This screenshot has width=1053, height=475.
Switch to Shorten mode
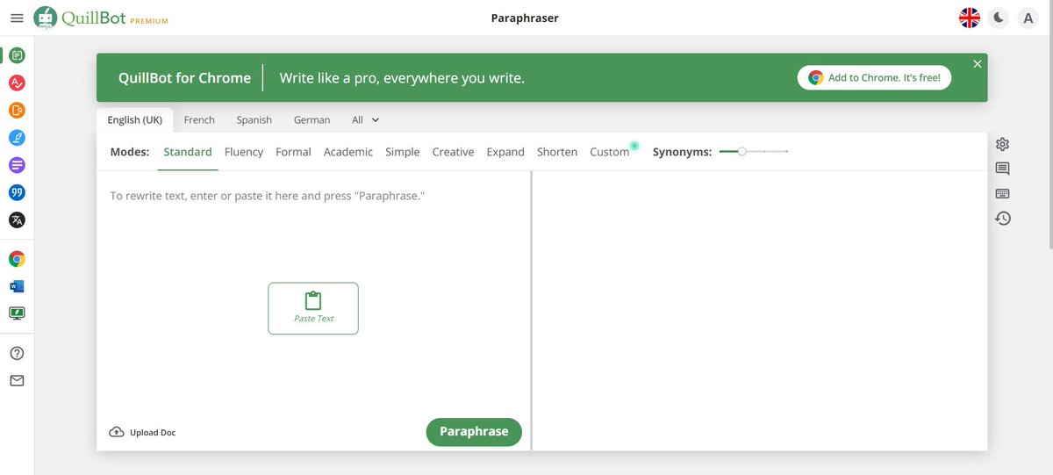[x=557, y=152]
